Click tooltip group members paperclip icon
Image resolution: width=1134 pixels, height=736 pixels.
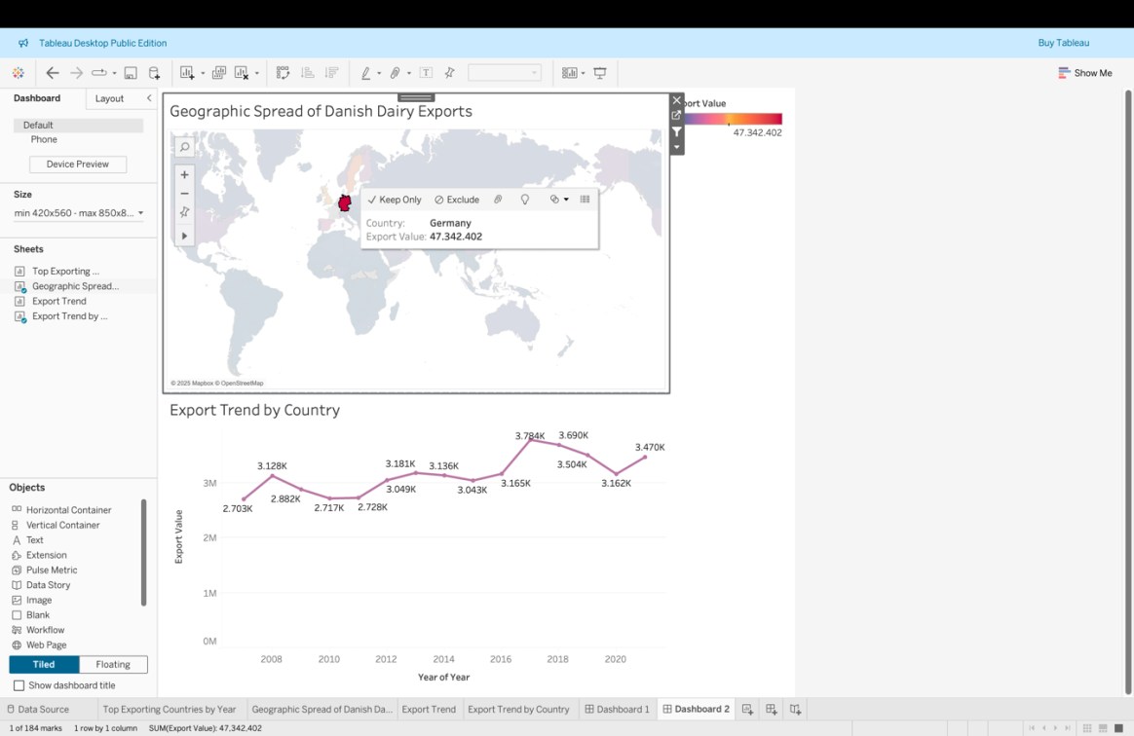point(498,200)
